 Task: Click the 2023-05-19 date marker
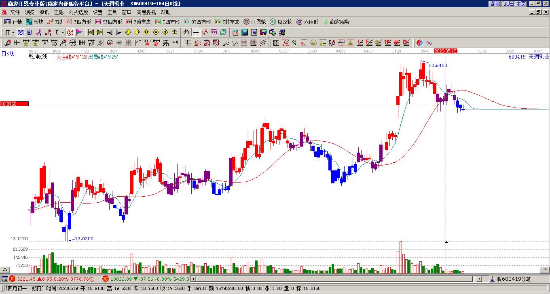[446, 51]
